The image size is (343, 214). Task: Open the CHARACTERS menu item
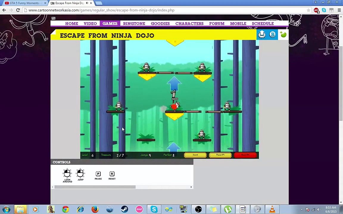click(x=189, y=23)
